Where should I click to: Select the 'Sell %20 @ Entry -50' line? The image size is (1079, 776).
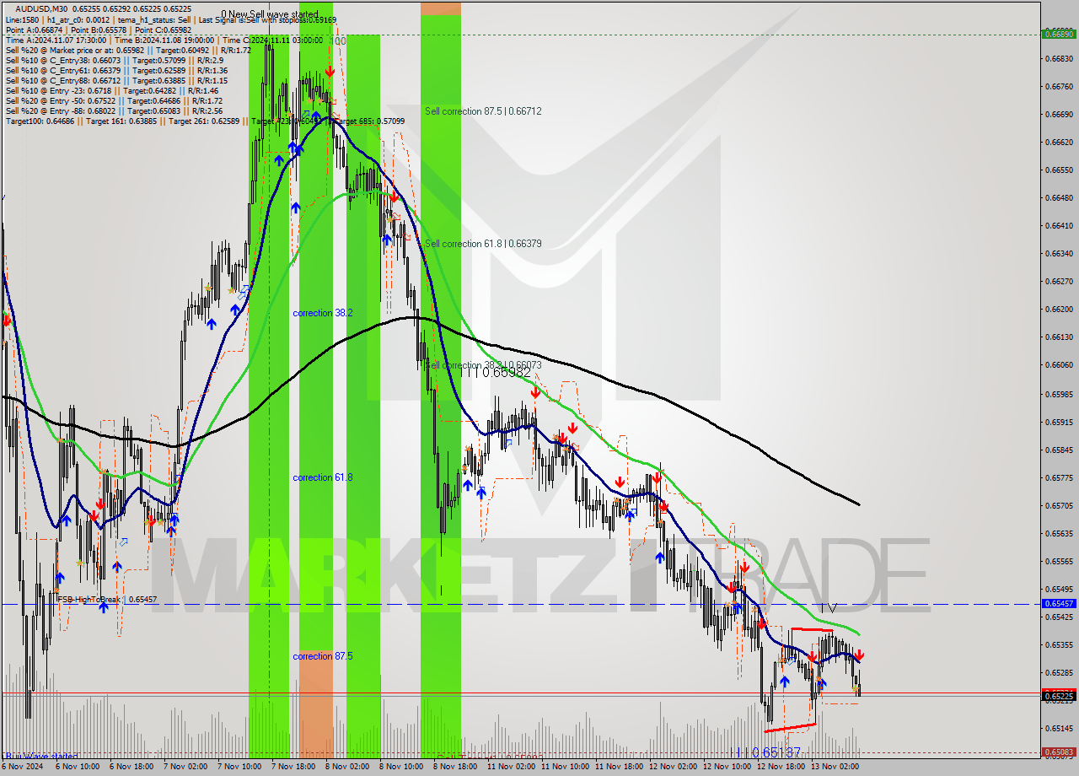click(x=114, y=100)
